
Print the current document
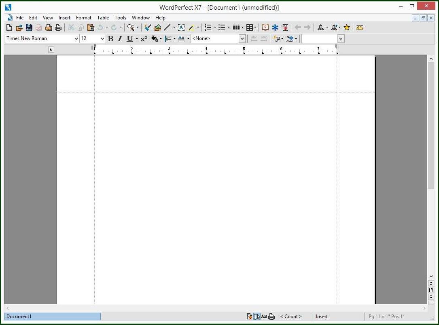click(58, 27)
